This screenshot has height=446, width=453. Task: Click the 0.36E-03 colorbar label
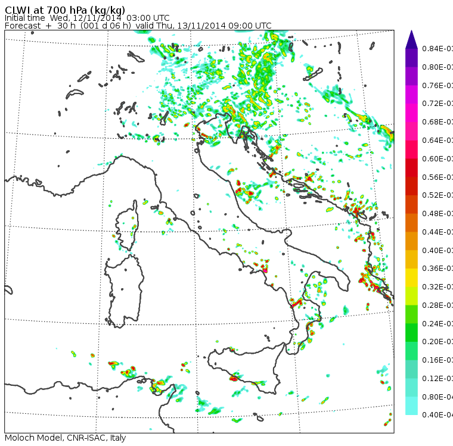pos(438,269)
